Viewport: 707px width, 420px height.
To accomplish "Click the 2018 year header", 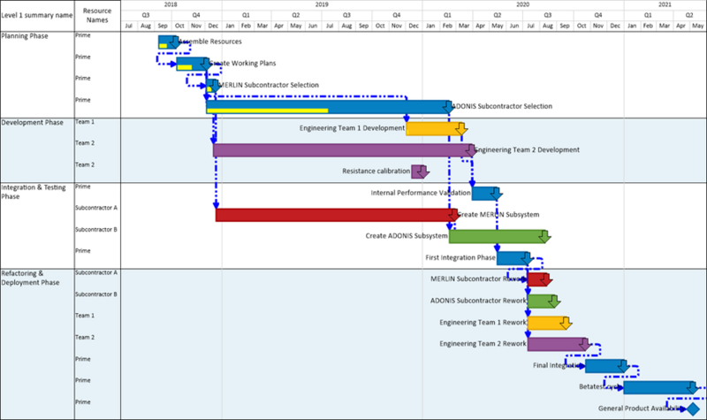I will (x=171, y=4).
